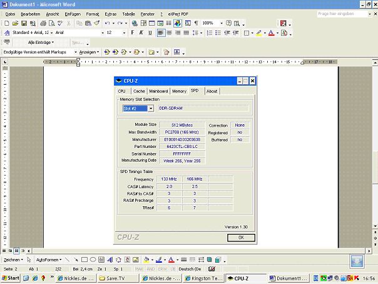The height and width of the screenshot is (284, 378).
Task: Select the insert text box tool
Action: [101, 260]
